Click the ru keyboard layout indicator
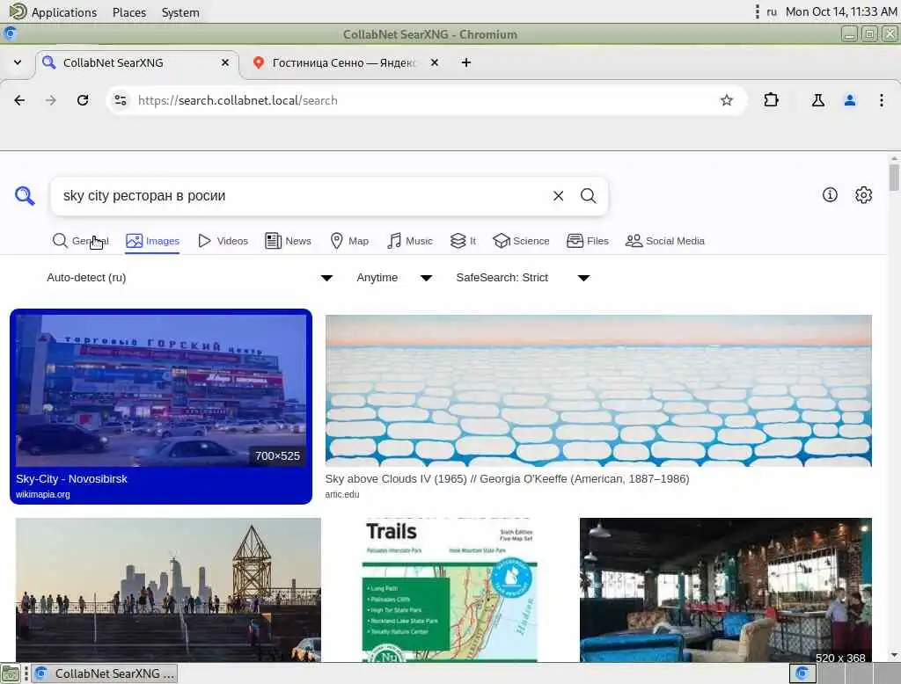 click(x=772, y=12)
